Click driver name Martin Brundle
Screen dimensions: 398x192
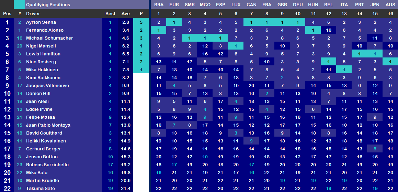pos(42,180)
